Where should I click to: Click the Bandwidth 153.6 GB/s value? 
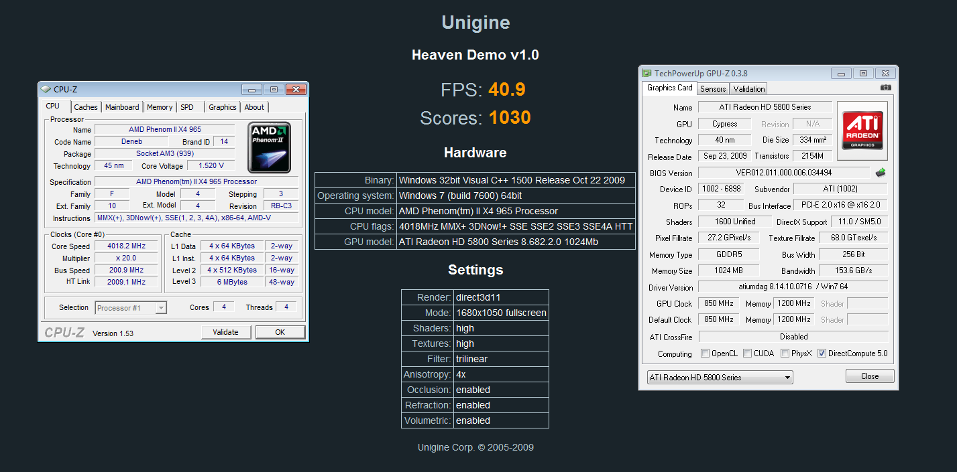854,271
